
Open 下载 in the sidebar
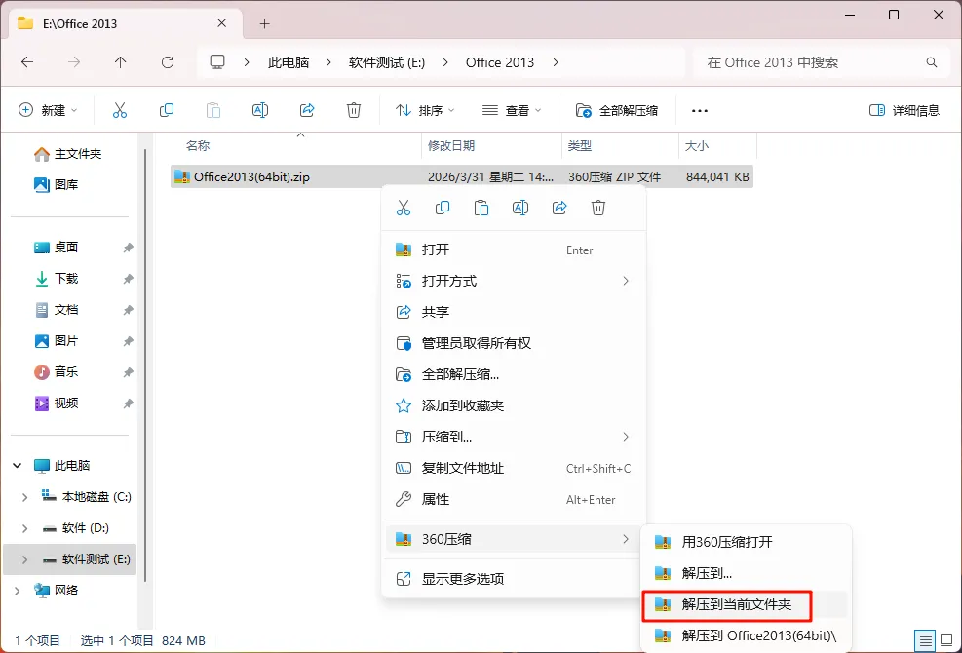point(56,279)
